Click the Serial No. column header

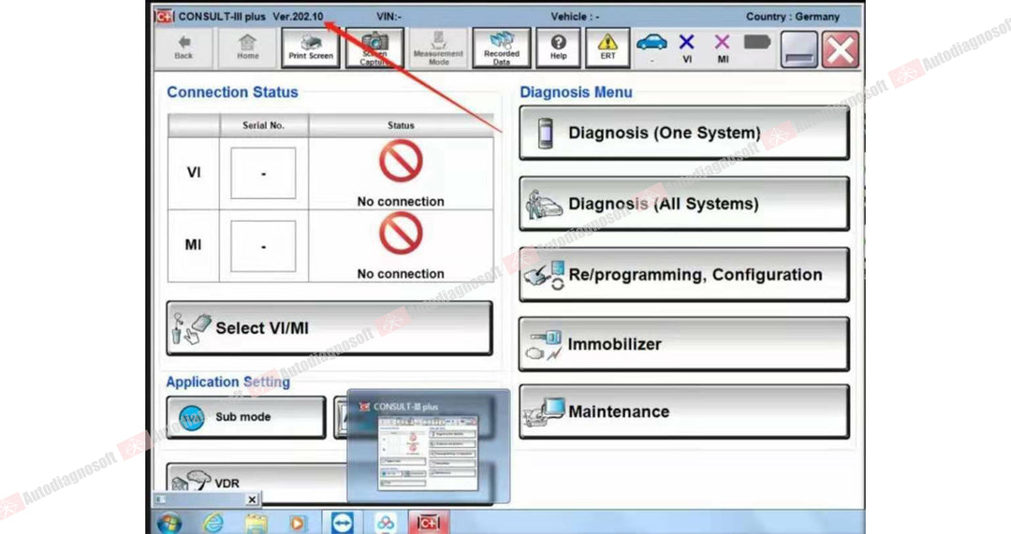[263, 125]
